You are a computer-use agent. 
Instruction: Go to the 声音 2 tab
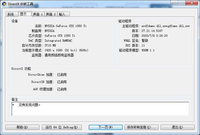(51, 14)
